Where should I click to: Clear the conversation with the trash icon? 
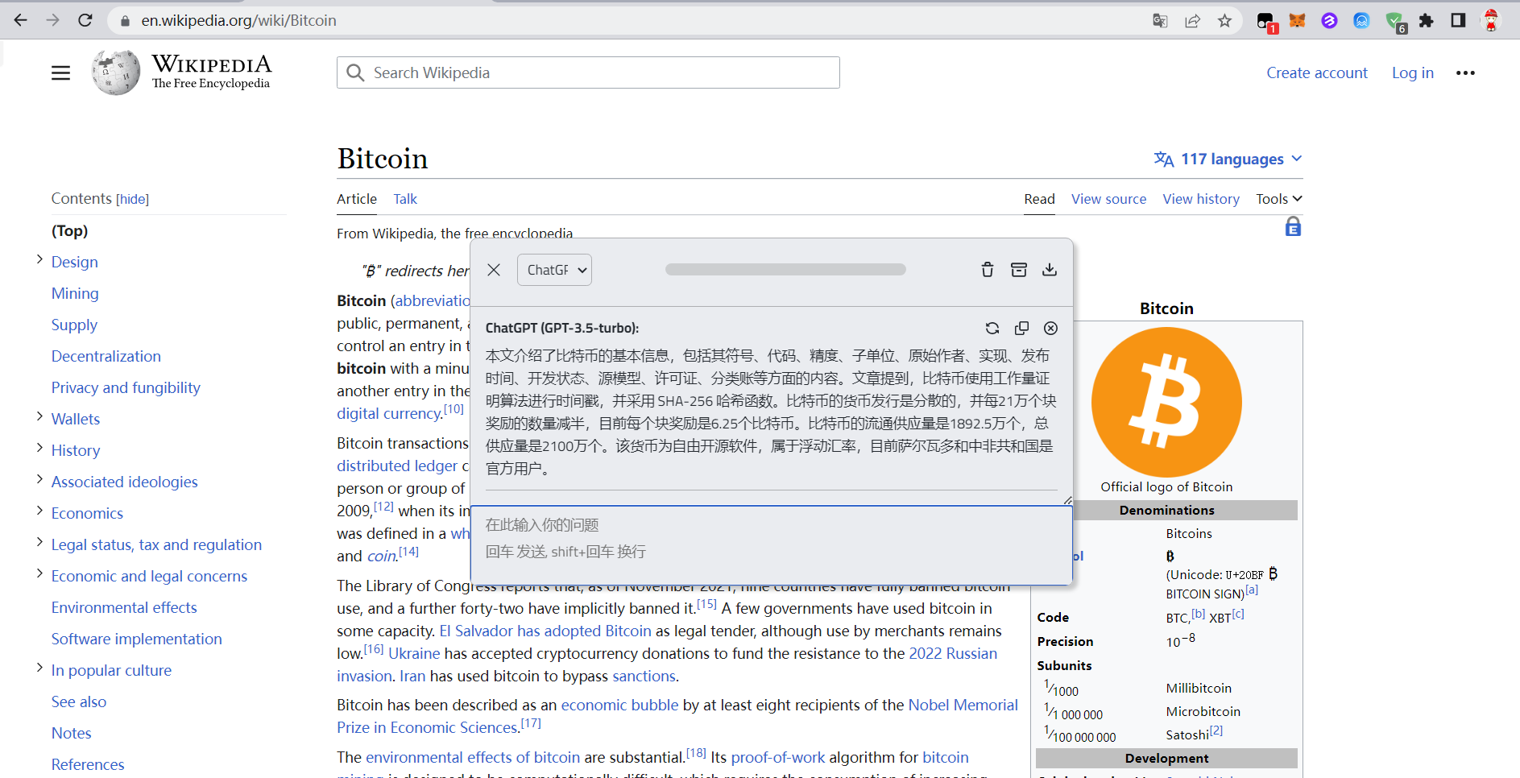pyautogui.click(x=988, y=270)
